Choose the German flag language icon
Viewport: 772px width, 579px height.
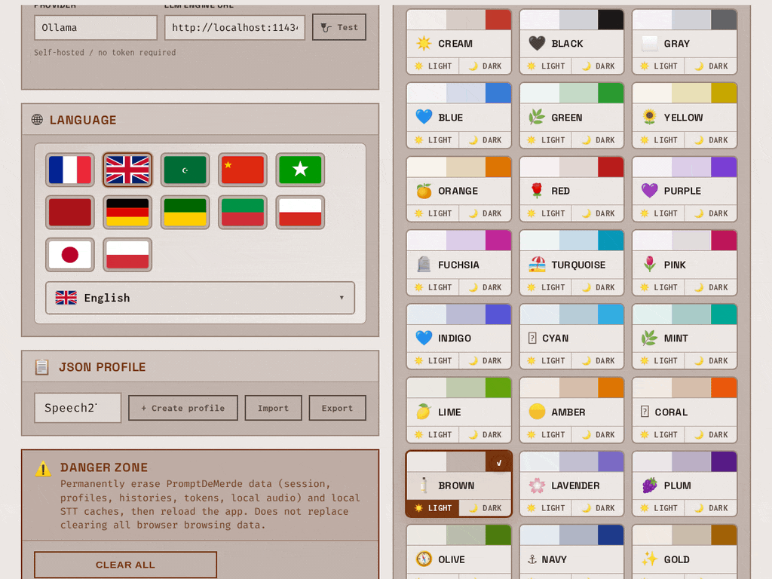(x=127, y=212)
